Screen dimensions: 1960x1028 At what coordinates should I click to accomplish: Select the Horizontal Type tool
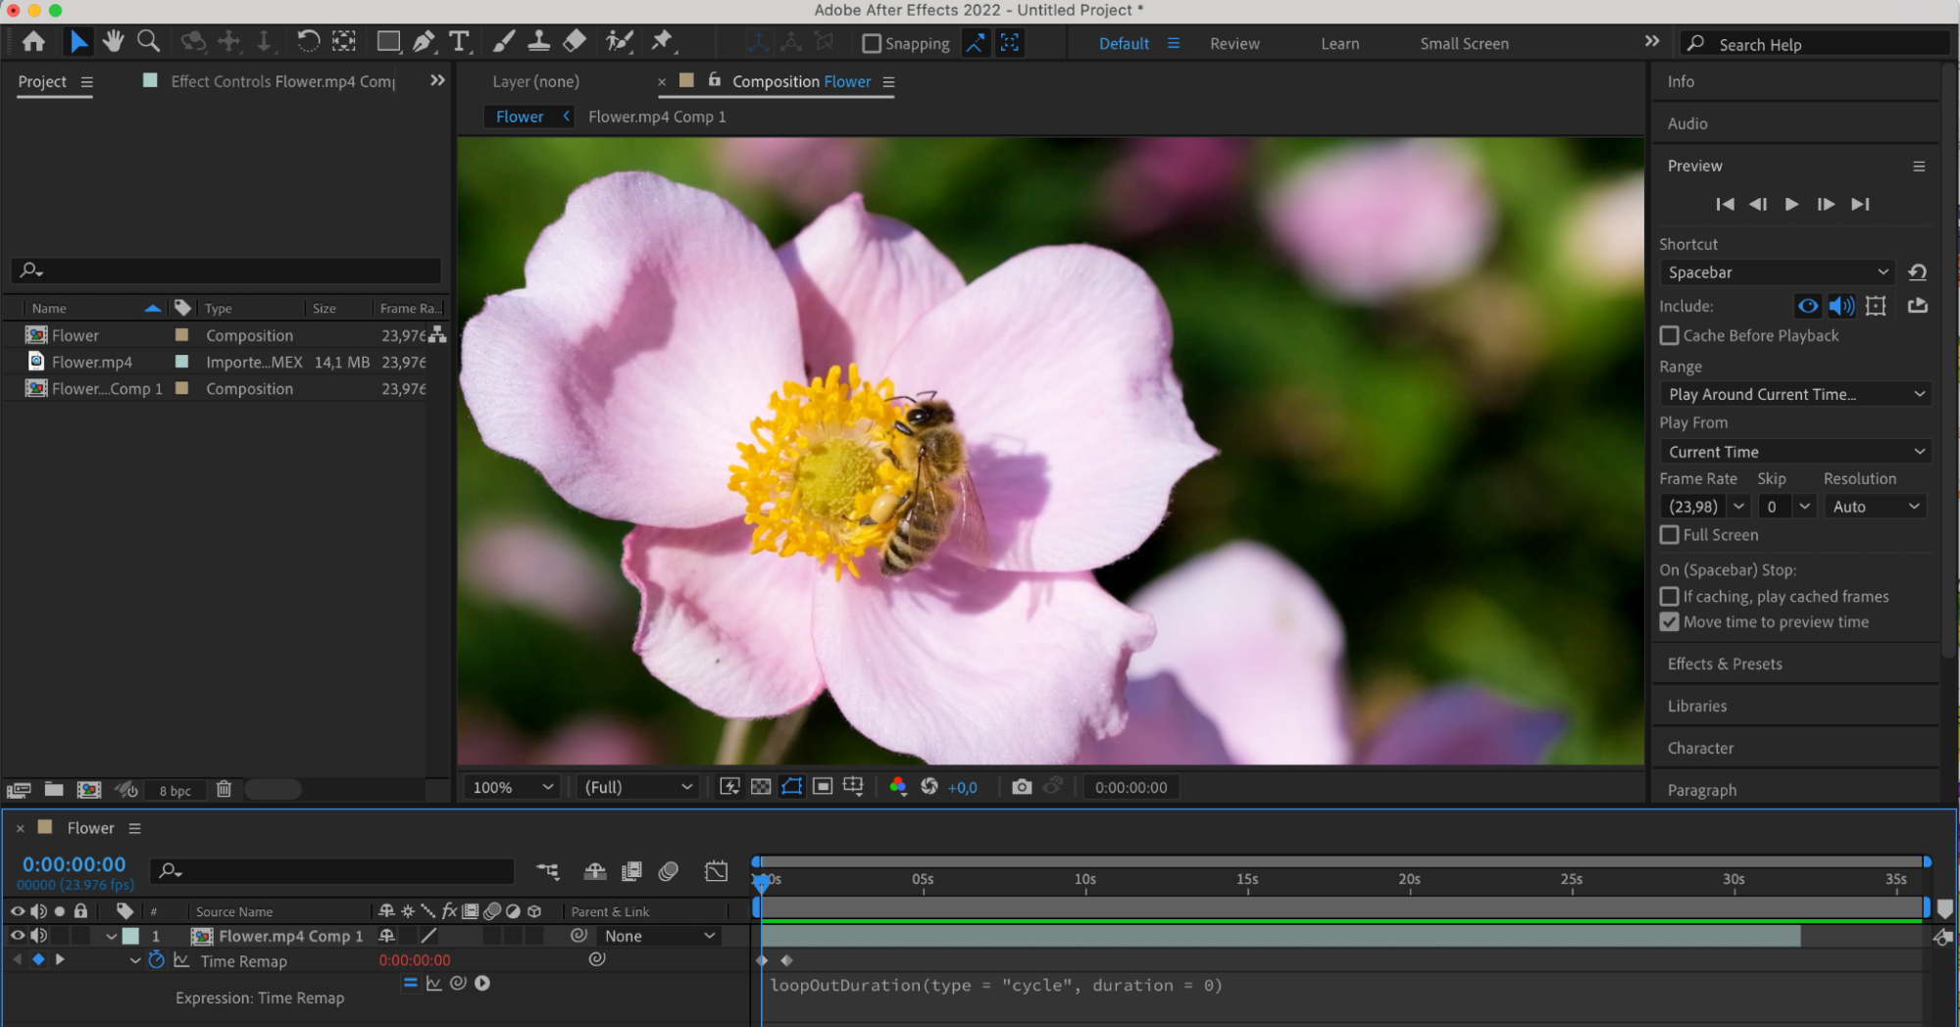pyautogui.click(x=459, y=41)
